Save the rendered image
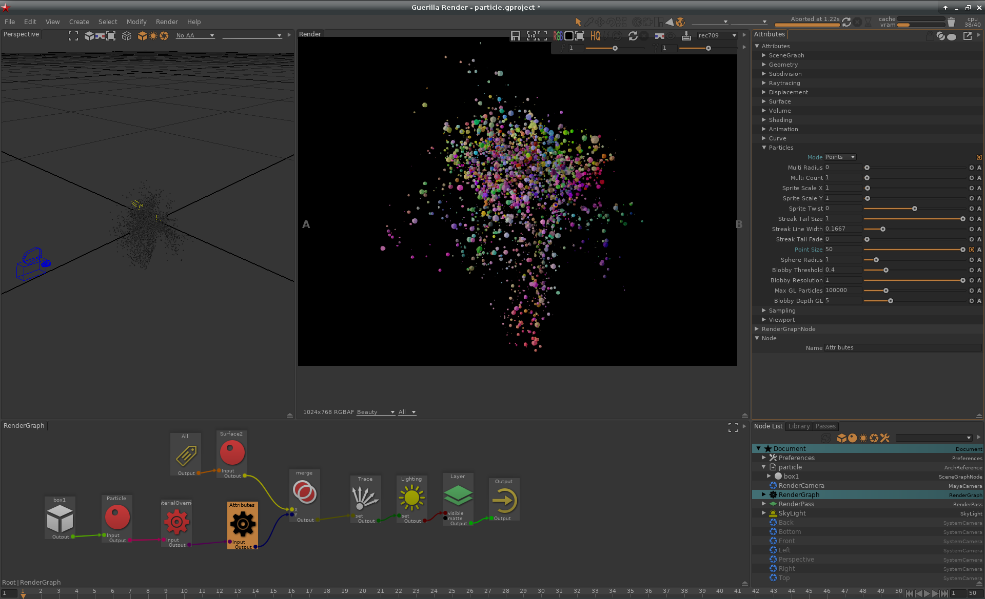985x599 pixels. 515,36
